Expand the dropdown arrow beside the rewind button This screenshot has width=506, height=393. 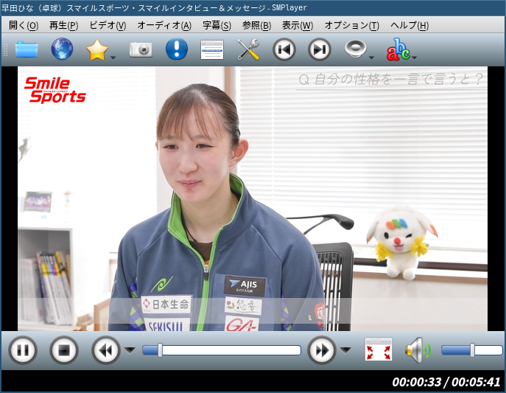130,350
